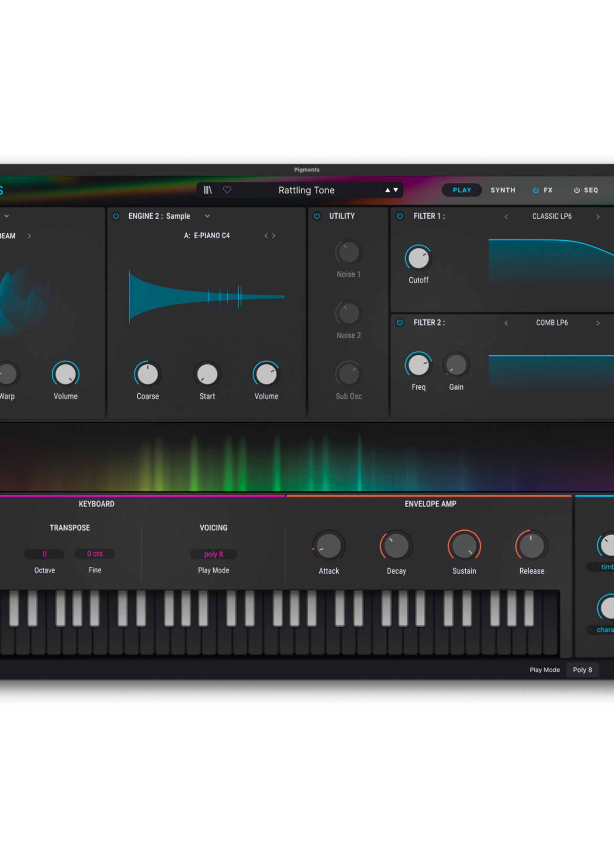This screenshot has height=859, width=614.
Task: Click Engine 2 Start knob
Action: tap(207, 374)
